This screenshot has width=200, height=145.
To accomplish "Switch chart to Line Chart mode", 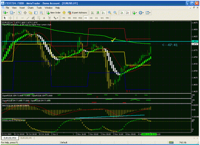I will point(103,13).
